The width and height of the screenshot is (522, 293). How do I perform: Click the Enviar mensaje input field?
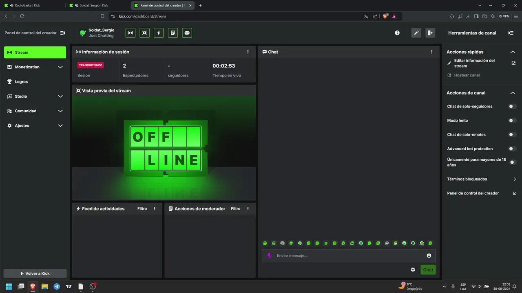click(347, 256)
